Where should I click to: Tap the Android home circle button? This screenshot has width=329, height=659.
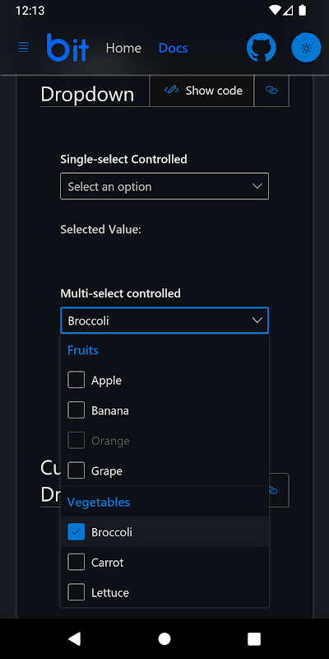[164, 638]
